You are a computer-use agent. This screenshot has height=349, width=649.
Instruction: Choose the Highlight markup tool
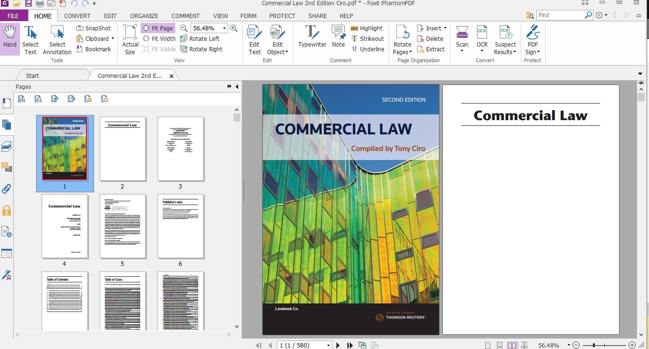(366, 28)
